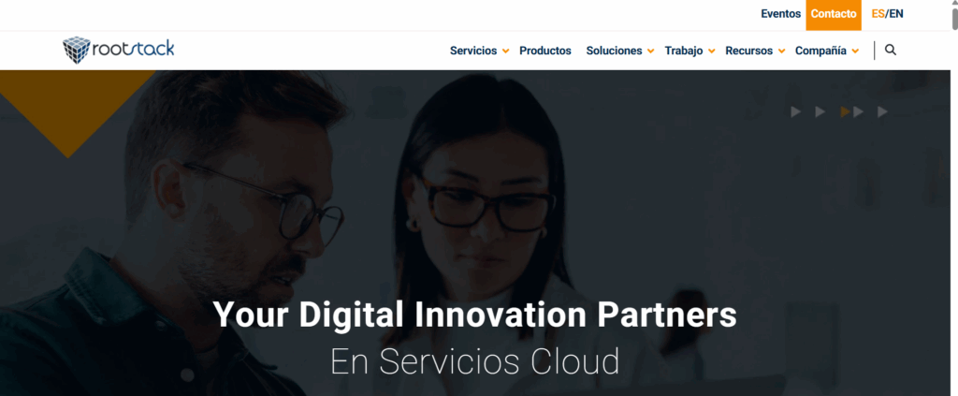The image size is (958, 396).
Task: Expand the Compañía dropdown chevron
Action: coord(855,51)
